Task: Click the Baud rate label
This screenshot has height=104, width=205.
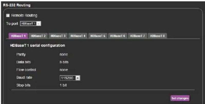Action: click(24, 77)
